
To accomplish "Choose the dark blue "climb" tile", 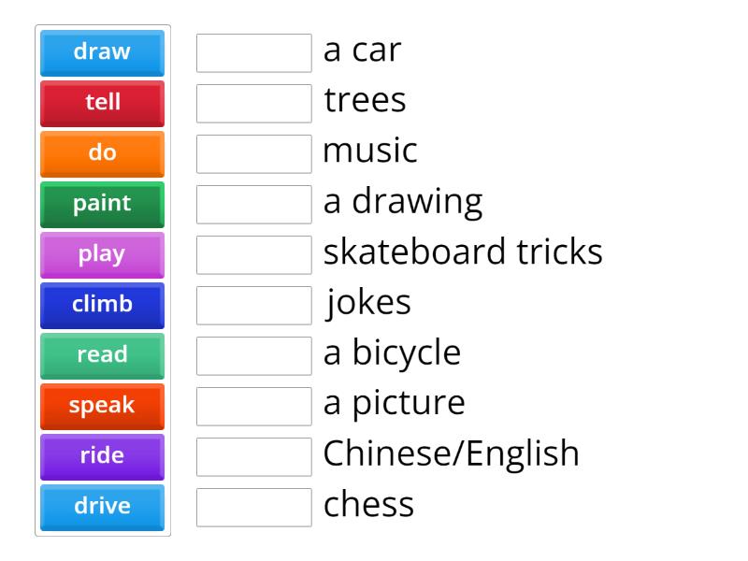I will pos(103,305).
